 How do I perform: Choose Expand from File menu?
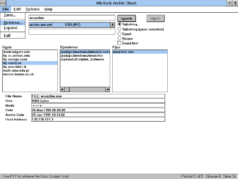click(x=13, y=28)
